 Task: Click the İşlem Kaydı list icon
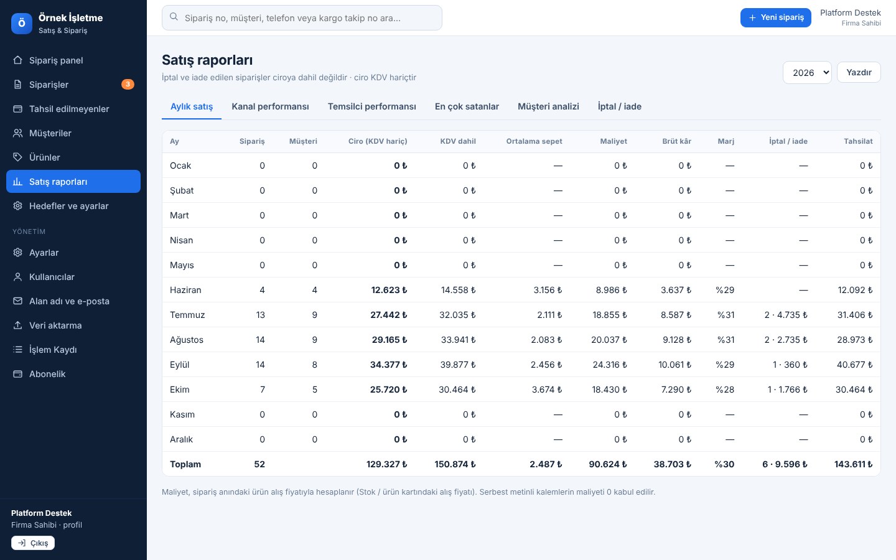point(17,350)
